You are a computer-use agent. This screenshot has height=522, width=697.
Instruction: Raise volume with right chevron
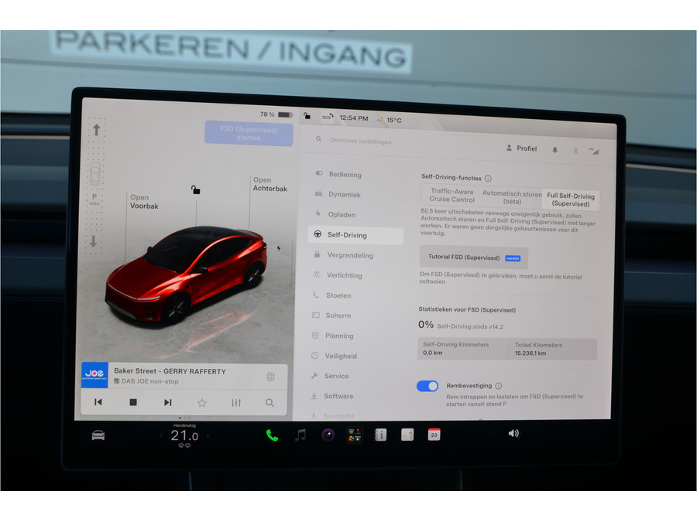536,433
